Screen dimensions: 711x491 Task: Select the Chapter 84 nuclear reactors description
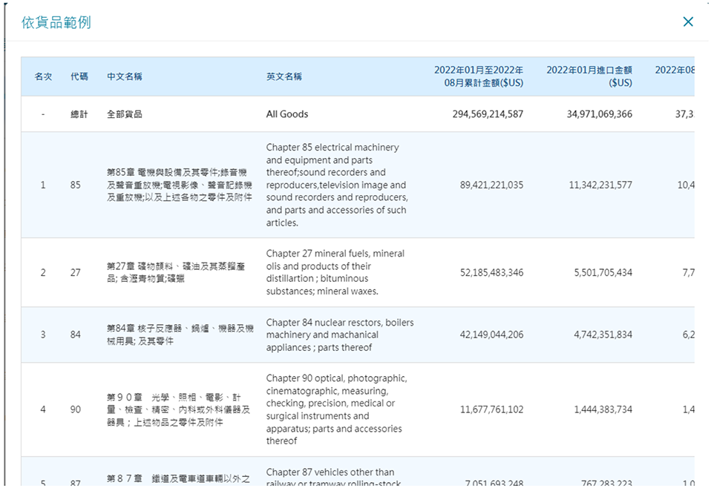tap(339, 335)
